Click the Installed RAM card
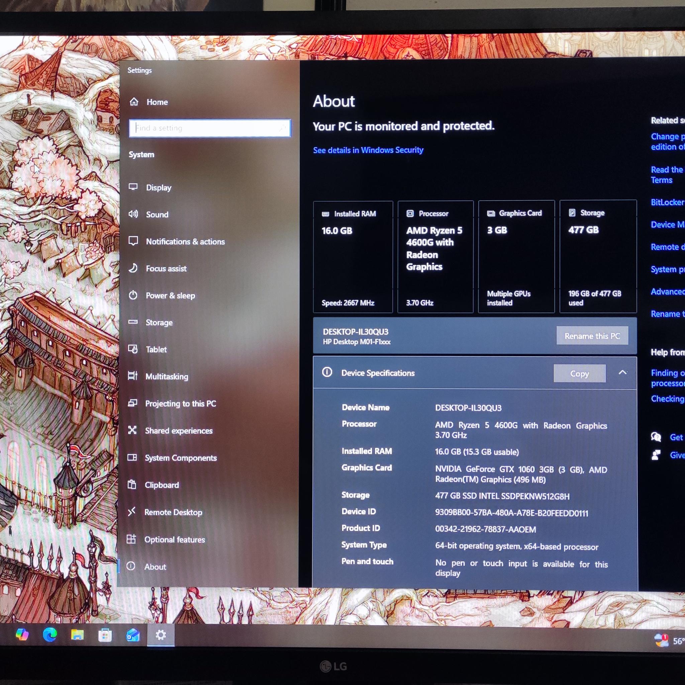Screen dimensions: 685x685 click(353, 257)
